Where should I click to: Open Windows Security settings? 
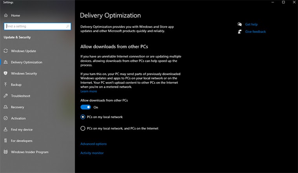tap(24, 74)
